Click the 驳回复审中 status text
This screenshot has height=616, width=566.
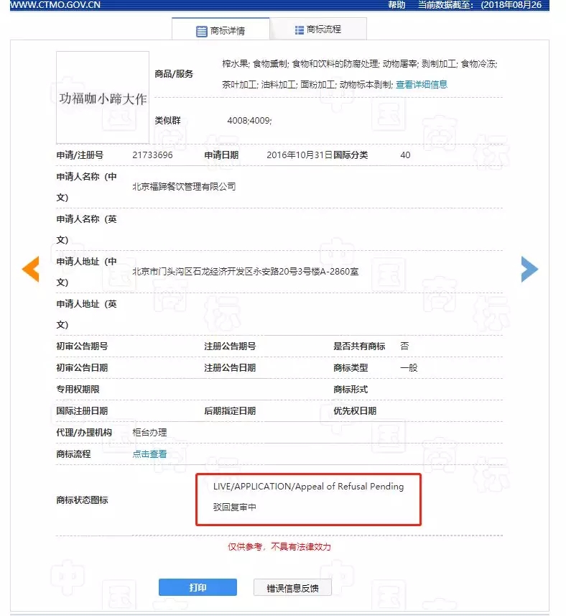(234, 507)
